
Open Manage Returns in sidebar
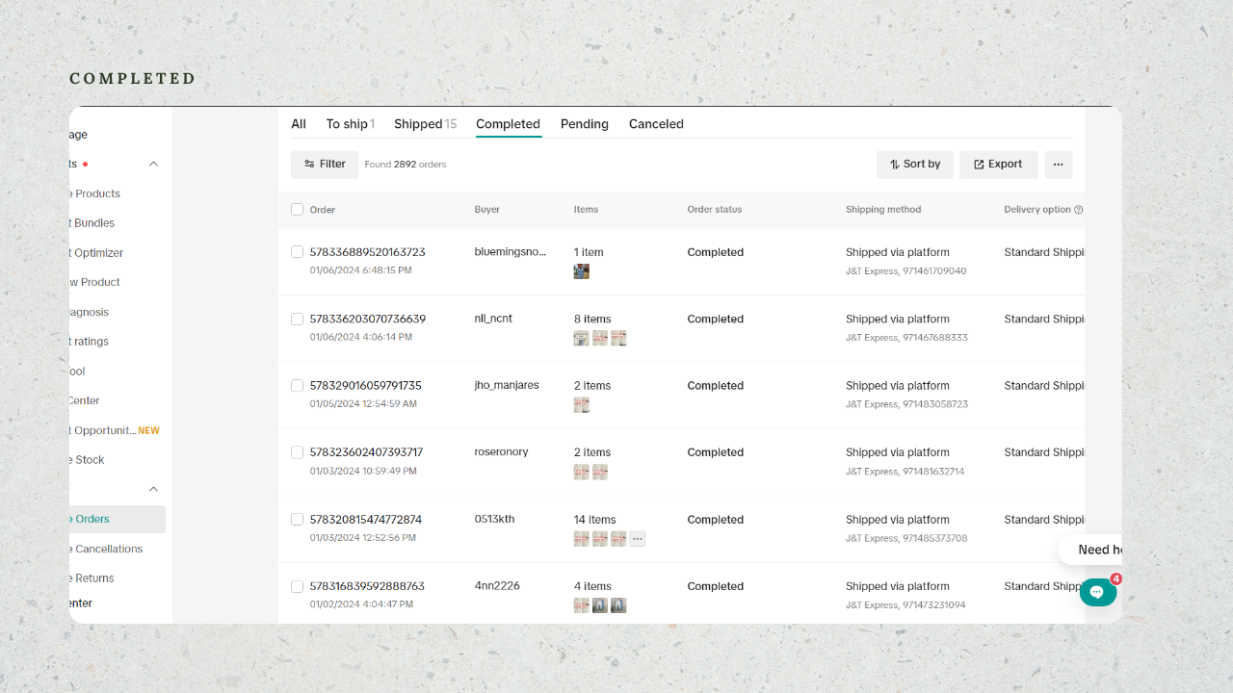click(92, 578)
